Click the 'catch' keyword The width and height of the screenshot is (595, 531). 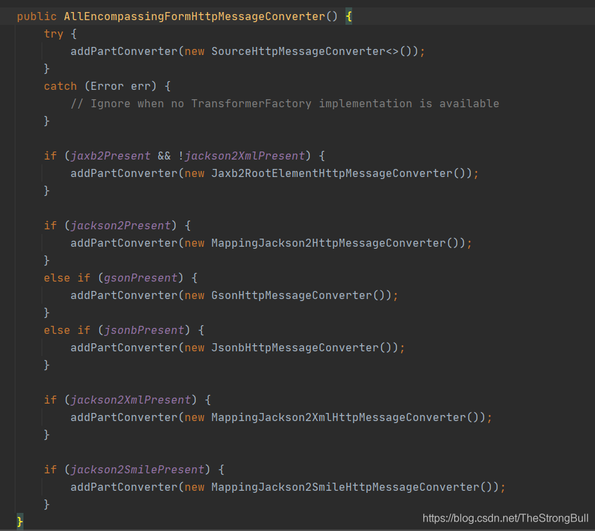point(60,86)
